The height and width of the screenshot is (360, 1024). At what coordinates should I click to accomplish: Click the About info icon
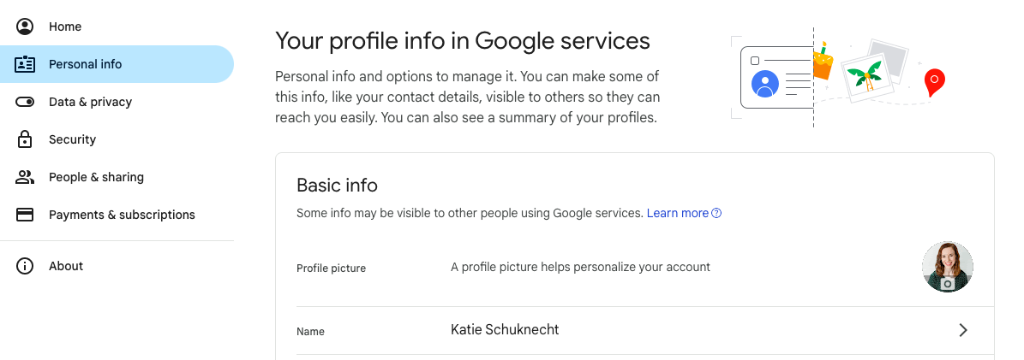[x=25, y=266]
